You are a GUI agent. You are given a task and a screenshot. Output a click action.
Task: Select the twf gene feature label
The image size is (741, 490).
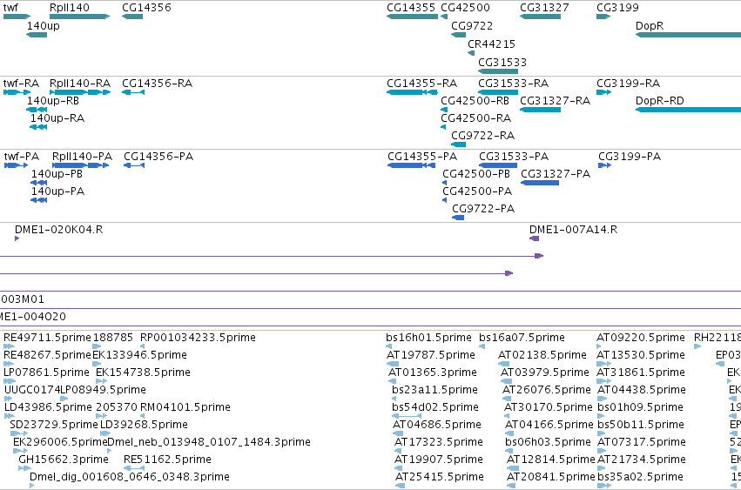point(10,8)
